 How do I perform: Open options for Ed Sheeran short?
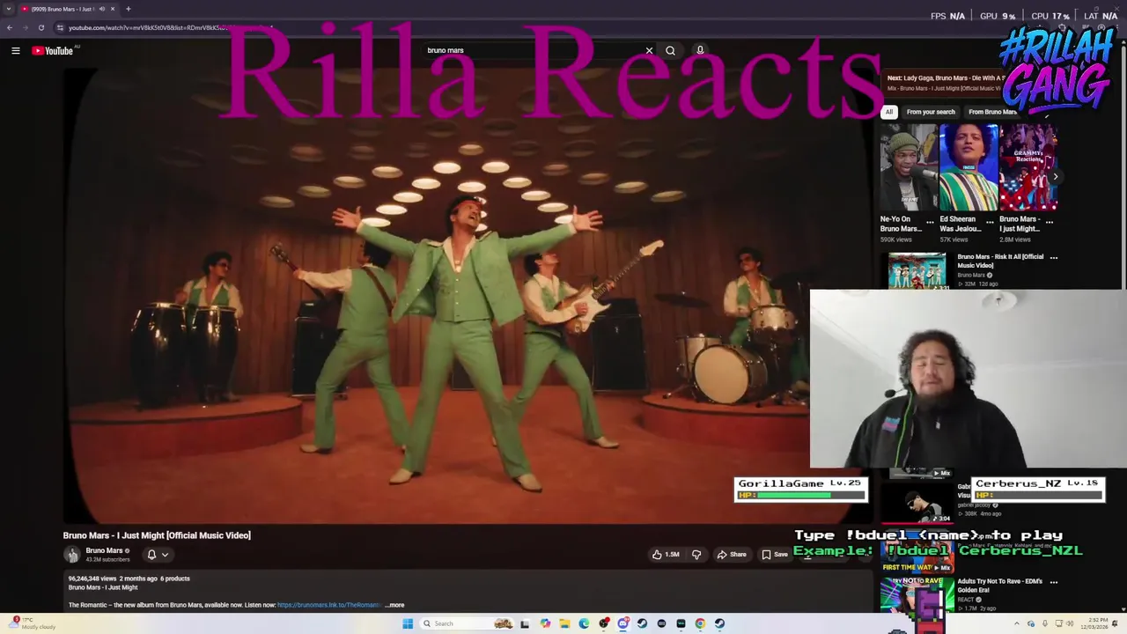pos(990,222)
